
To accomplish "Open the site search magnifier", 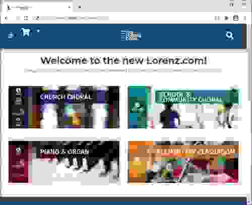I will 229,35.
